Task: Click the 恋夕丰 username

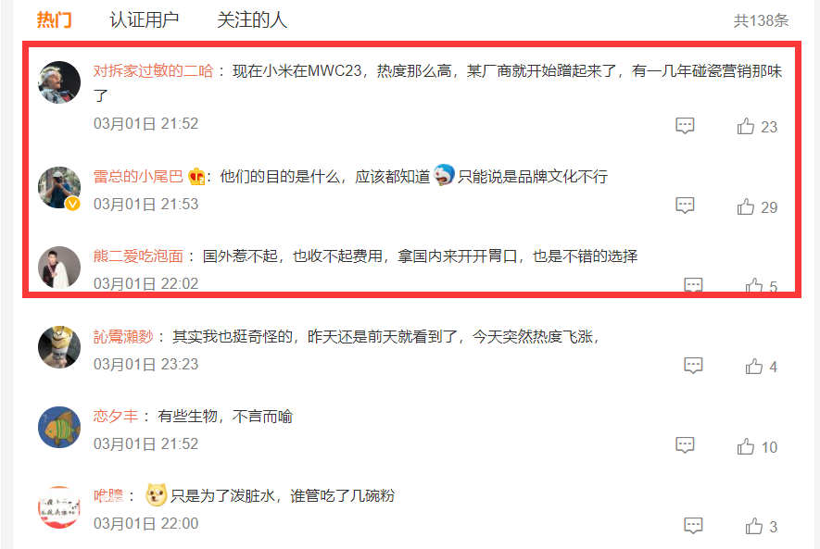Action: pos(116,417)
